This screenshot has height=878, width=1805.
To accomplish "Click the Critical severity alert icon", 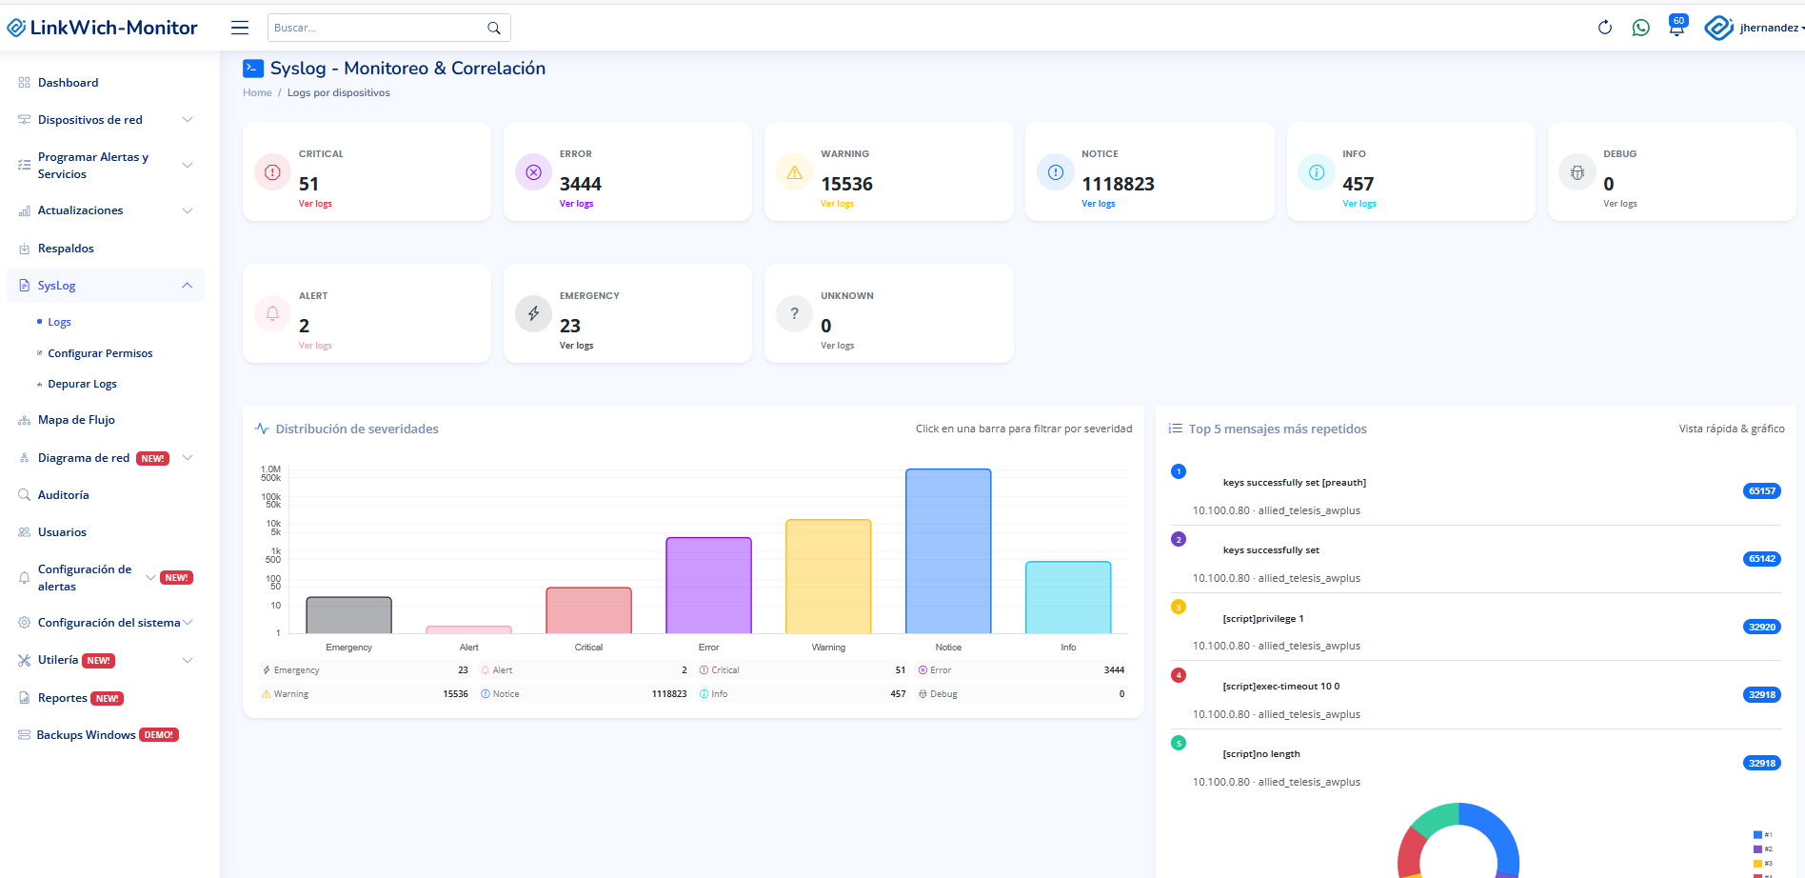I will click(272, 172).
